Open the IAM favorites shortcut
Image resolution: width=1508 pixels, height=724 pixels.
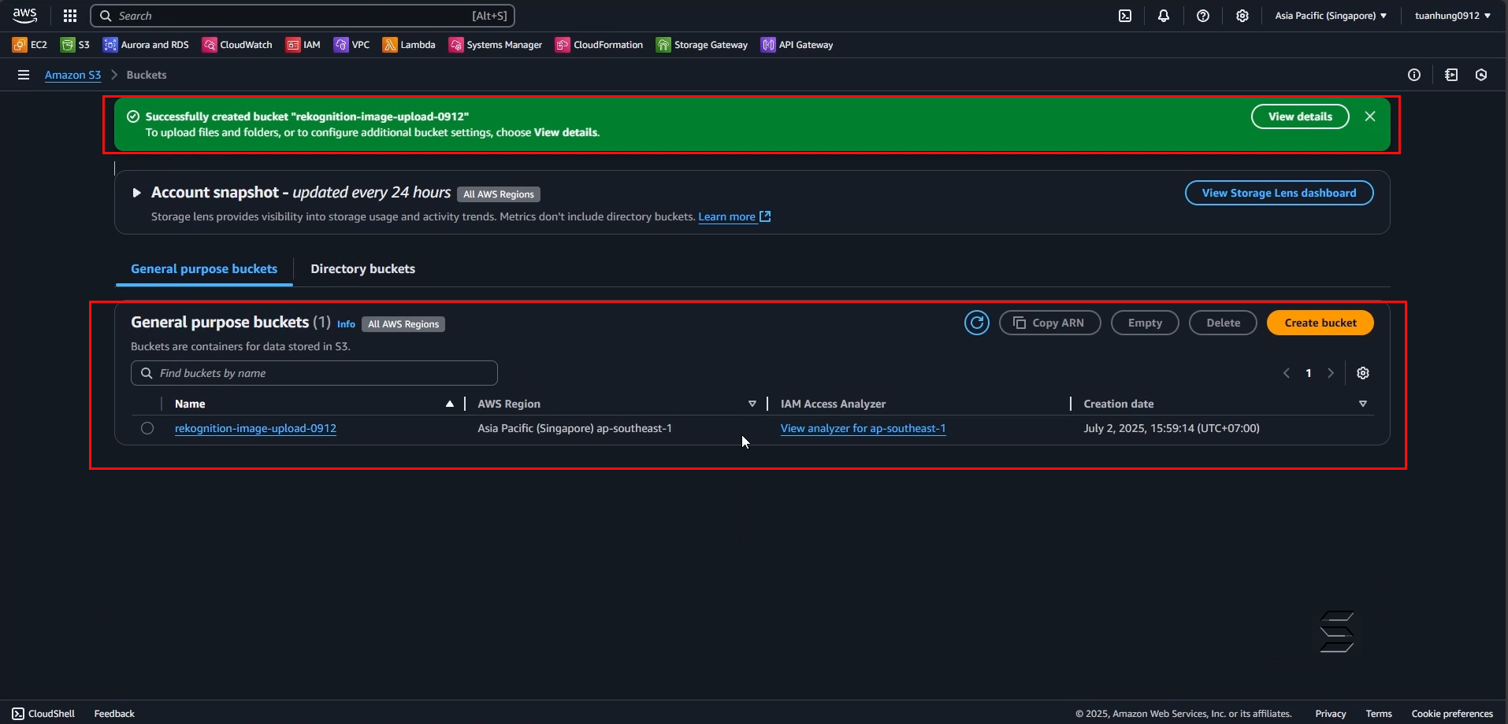[303, 45]
